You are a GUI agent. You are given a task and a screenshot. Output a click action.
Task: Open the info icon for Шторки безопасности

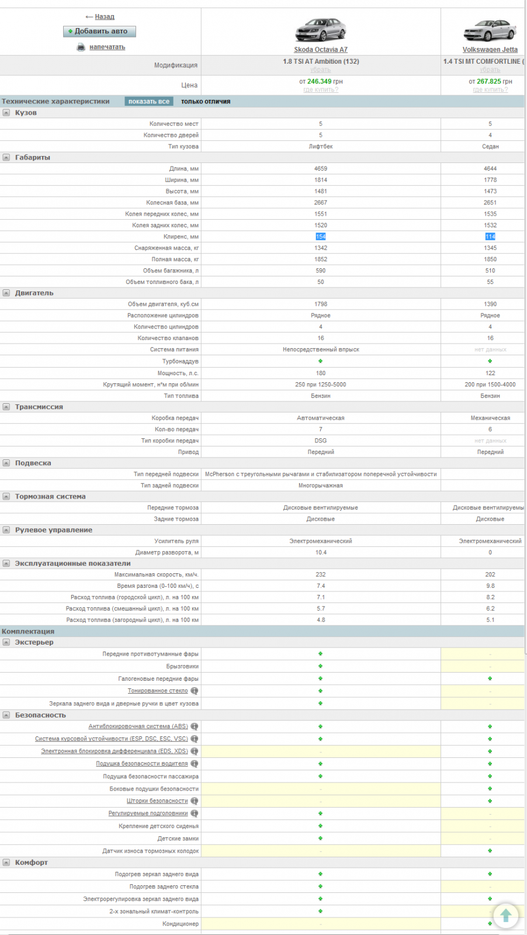click(x=195, y=801)
